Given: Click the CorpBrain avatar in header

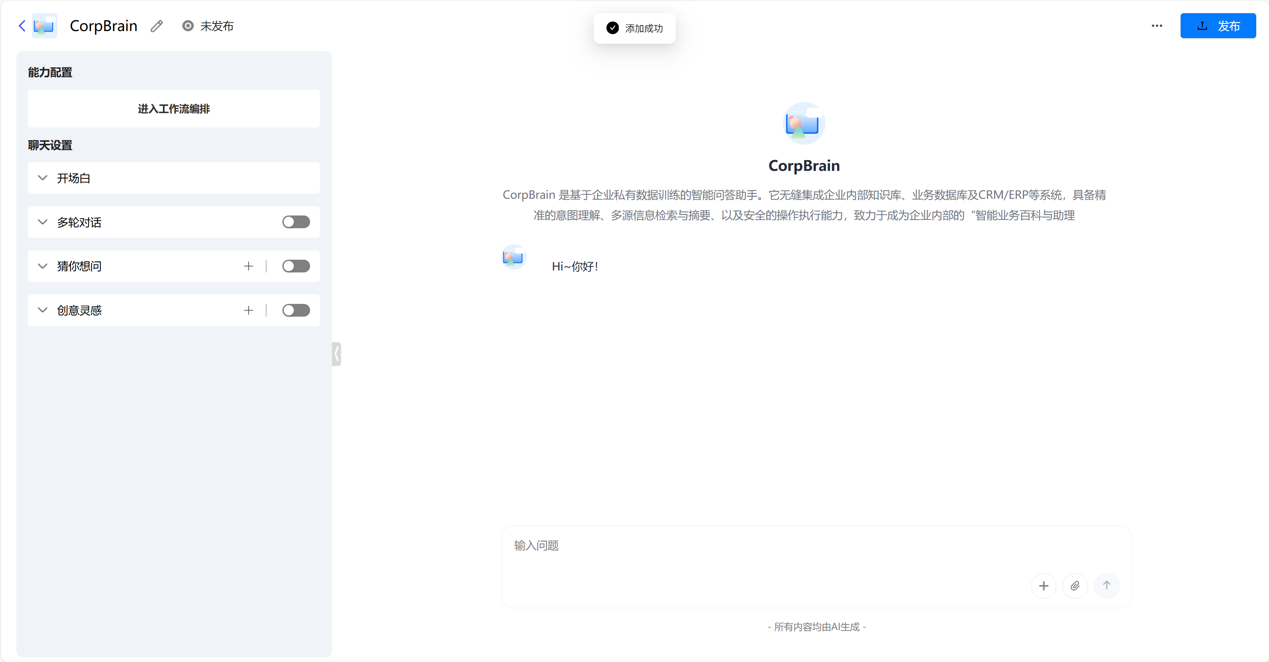Looking at the screenshot, I should tap(44, 25).
